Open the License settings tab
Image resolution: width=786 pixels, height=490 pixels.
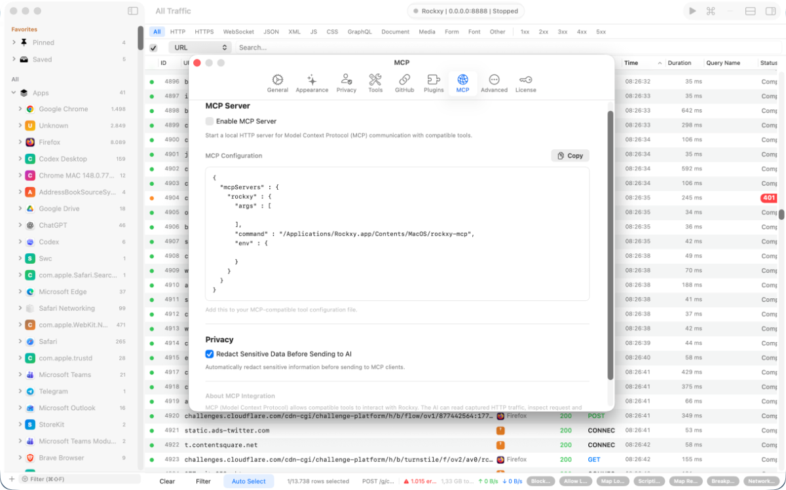coord(525,83)
